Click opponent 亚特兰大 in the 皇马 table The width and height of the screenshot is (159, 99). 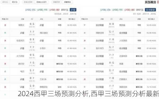[x=20, y=56]
